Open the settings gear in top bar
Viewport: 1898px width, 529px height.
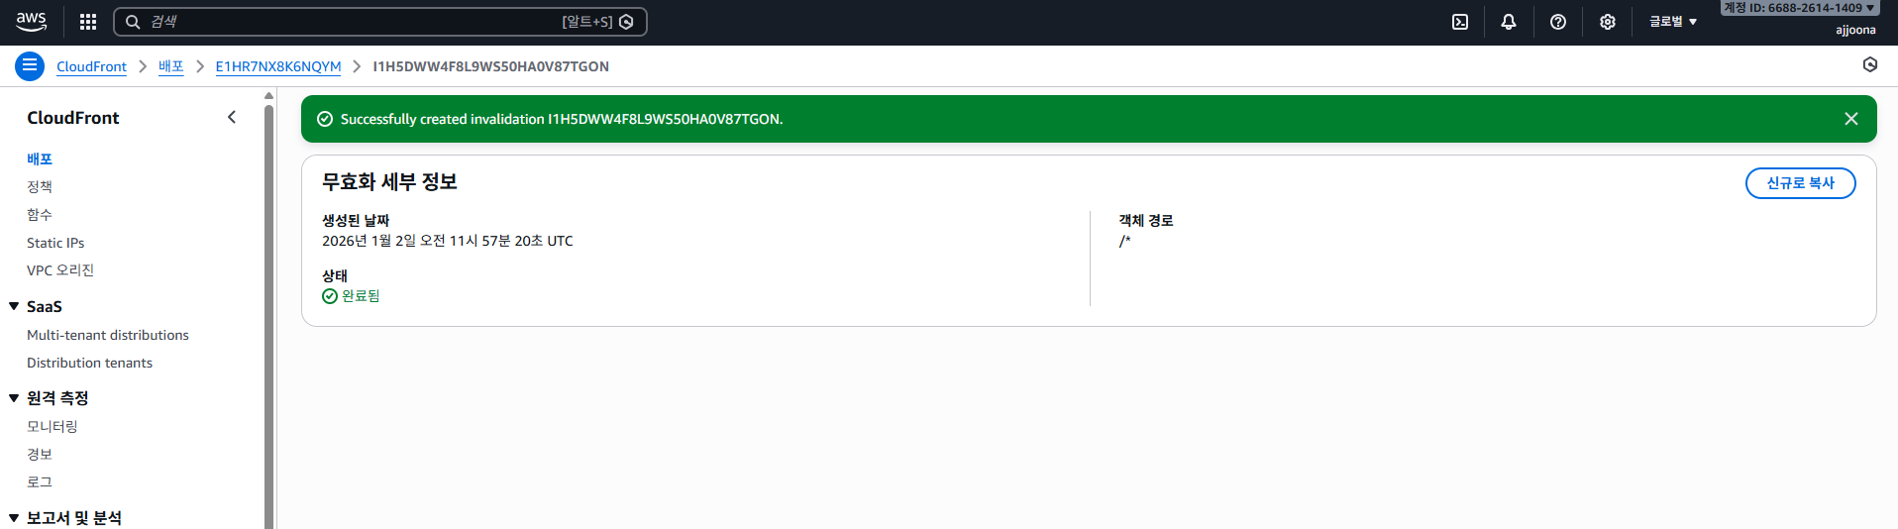tap(1608, 22)
